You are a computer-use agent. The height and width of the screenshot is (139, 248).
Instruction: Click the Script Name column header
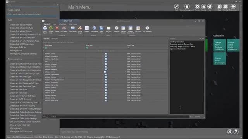tap(48, 45)
